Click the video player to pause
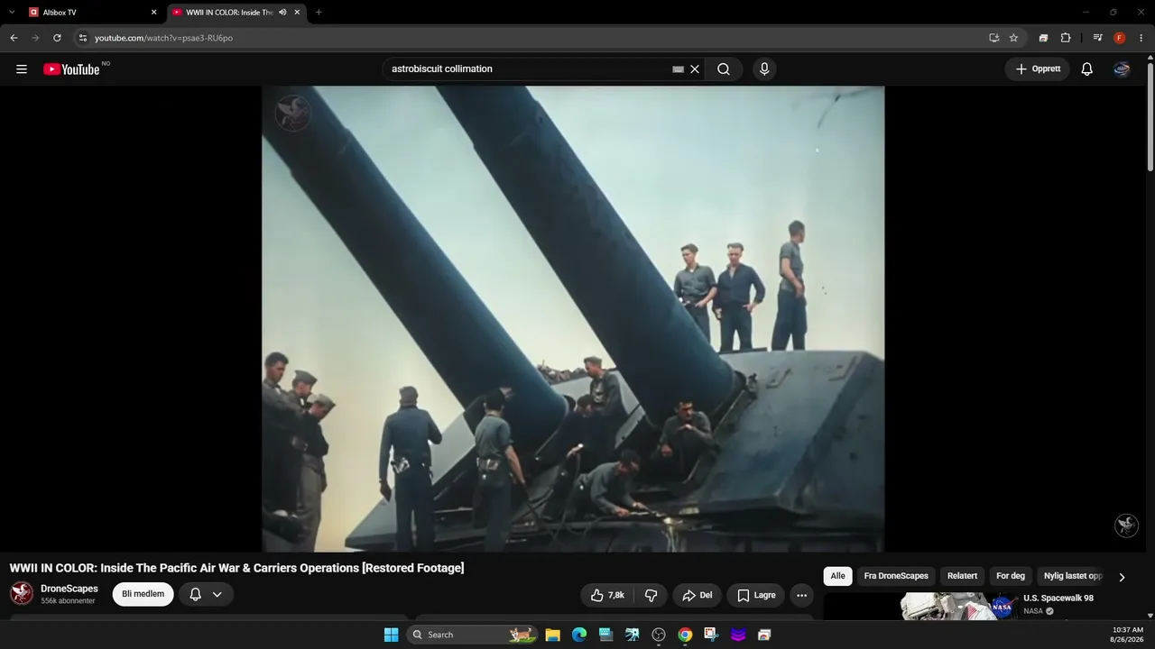 (573, 319)
